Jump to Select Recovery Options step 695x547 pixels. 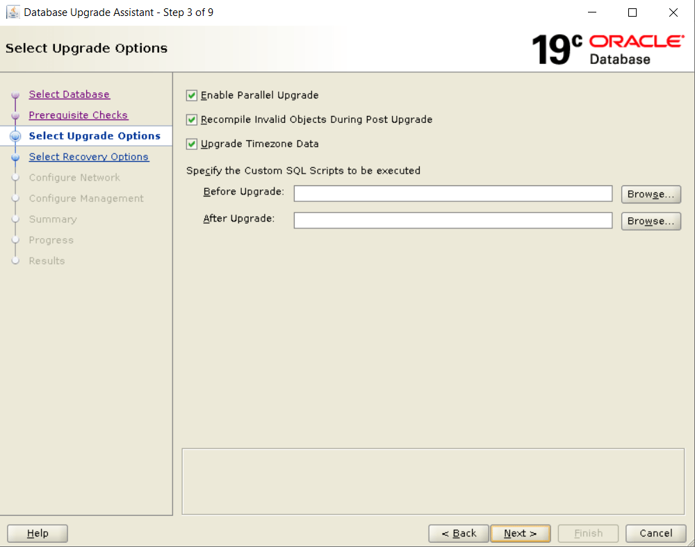coord(88,157)
